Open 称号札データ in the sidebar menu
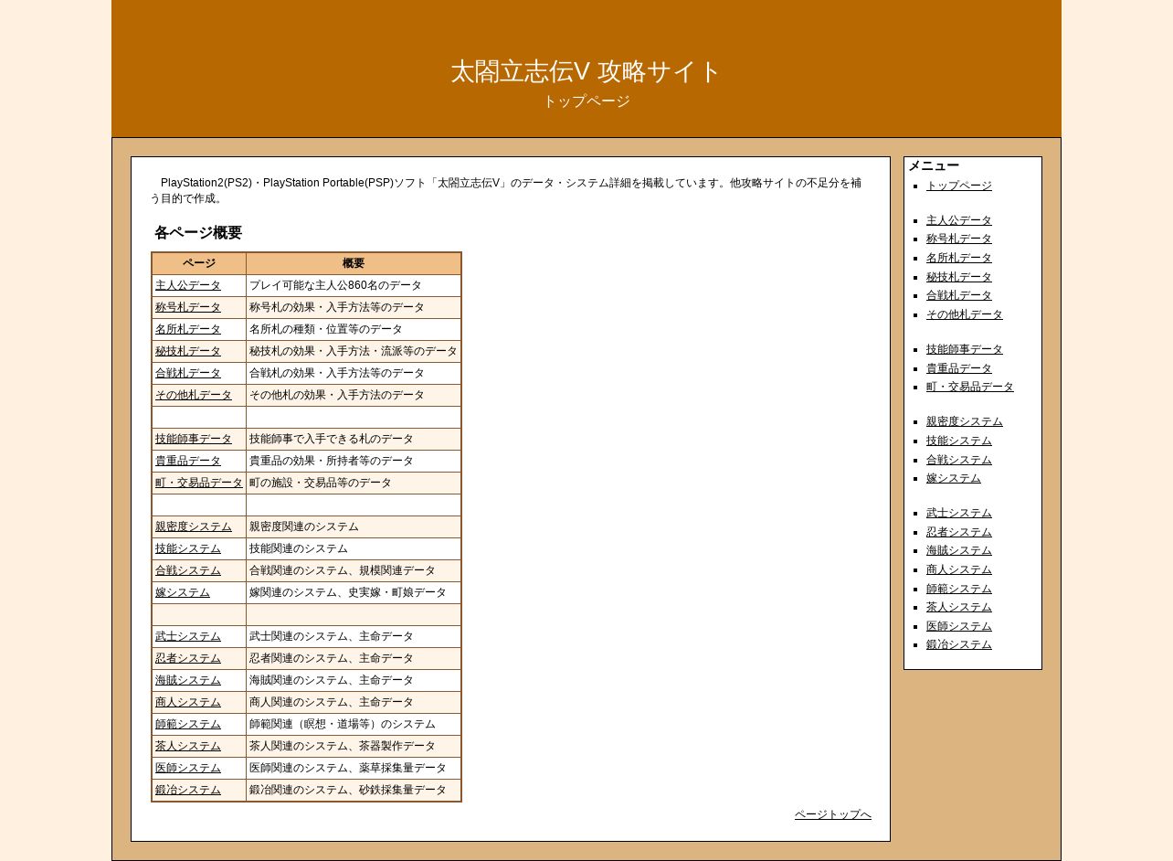 coord(958,239)
